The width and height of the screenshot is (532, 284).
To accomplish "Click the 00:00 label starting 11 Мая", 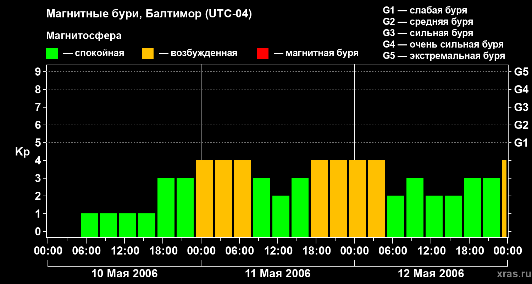I will pyautogui.click(x=201, y=251).
